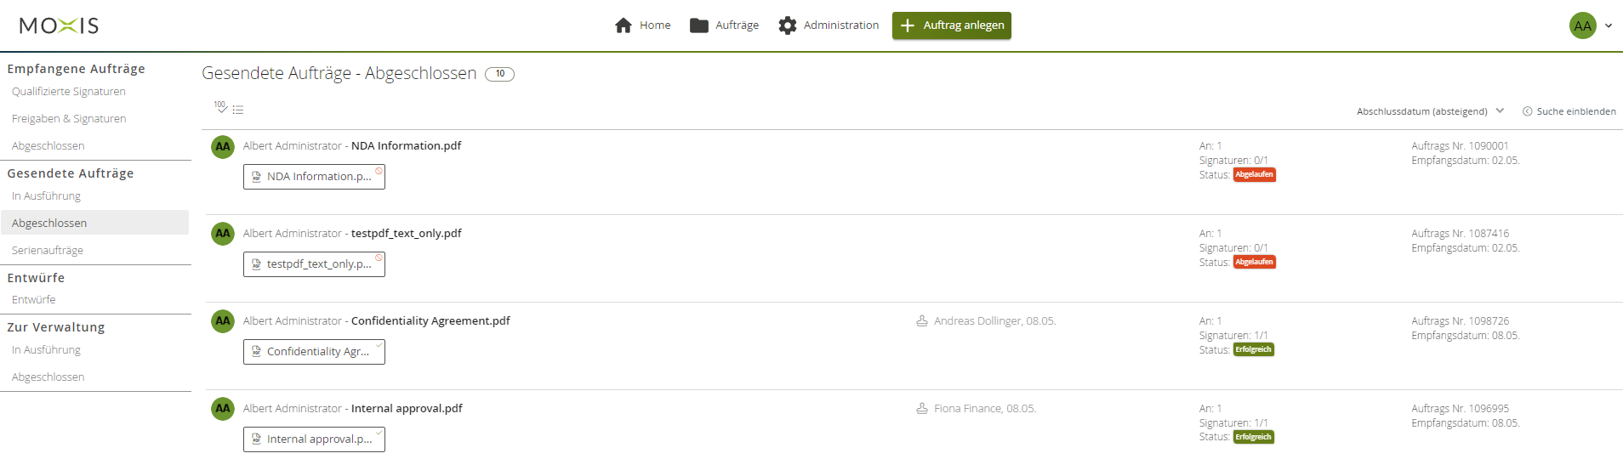The width and height of the screenshot is (1623, 476).
Task: Click the stamp icon beside Andreas Dollinger
Action: pos(921,321)
